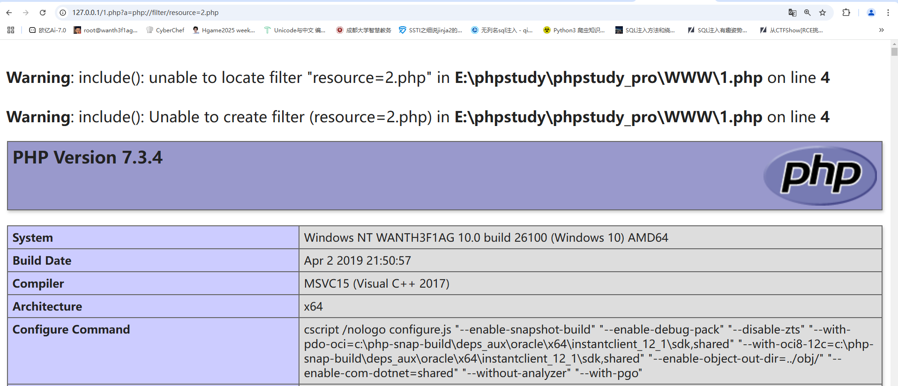
Task: Bookmark this page with the star
Action: coord(823,13)
